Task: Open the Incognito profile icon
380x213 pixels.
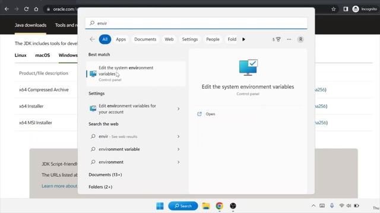Action: click(x=356, y=9)
